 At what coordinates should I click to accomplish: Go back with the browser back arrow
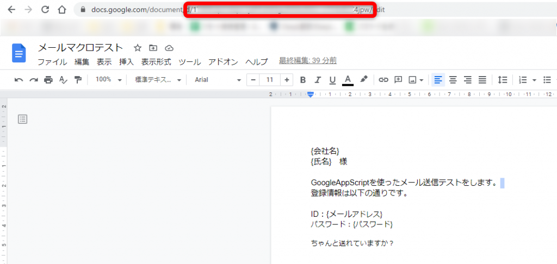tap(11, 10)
